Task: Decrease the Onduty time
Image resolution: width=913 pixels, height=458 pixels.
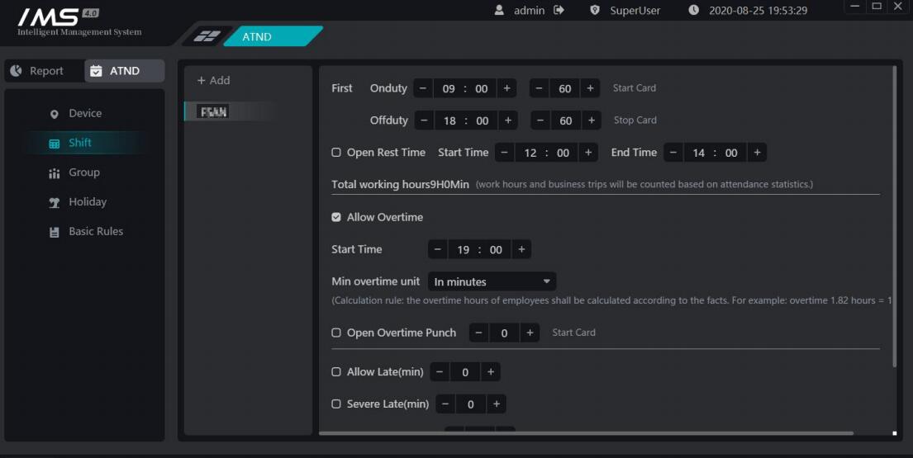Action: coord(423,88)
